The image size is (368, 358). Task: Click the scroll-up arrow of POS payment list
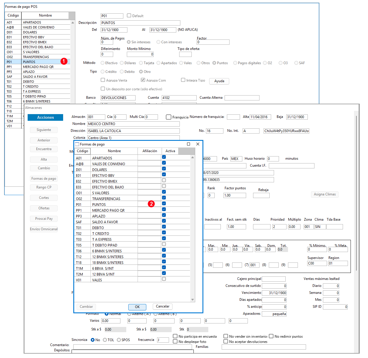pos(73,22)
